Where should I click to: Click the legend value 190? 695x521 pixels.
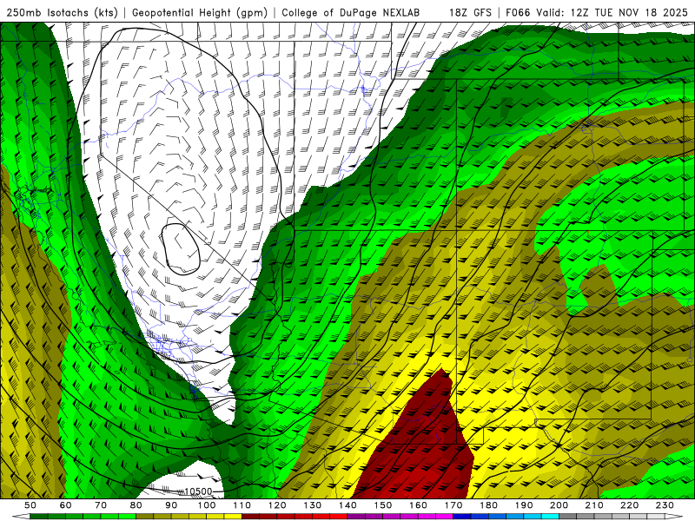click(524, 505)
